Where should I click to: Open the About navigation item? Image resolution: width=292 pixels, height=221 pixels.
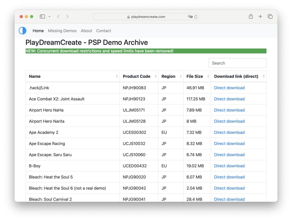click(86, 31)
